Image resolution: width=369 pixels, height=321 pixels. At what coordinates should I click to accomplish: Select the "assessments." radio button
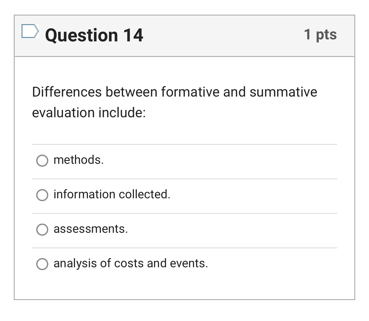[x=42, y=229]
